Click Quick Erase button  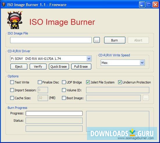(59, 67)
